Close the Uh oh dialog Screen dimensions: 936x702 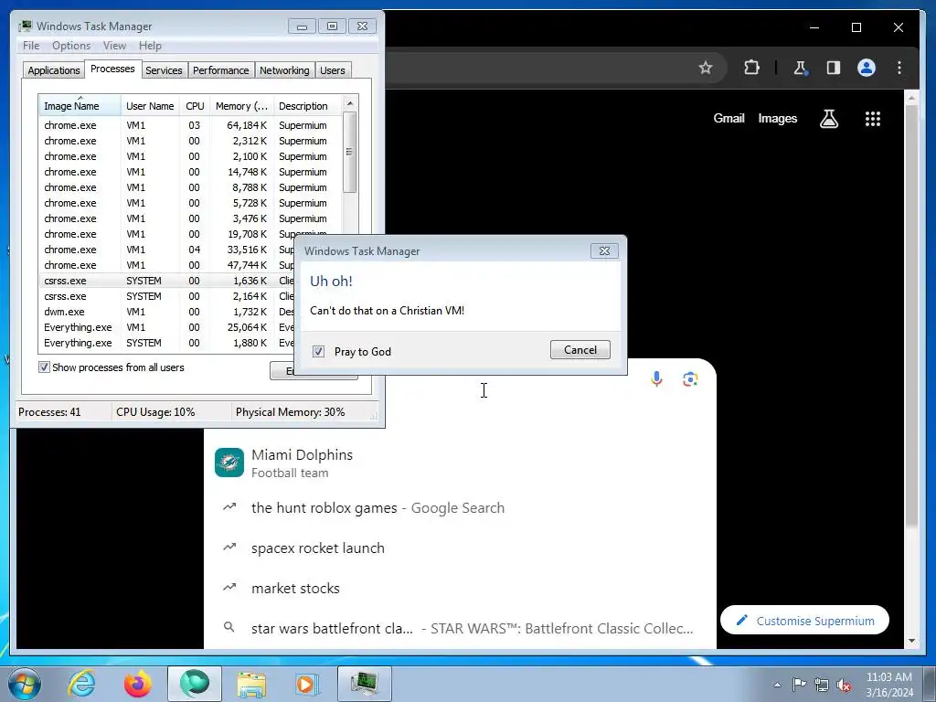point(604,250)
